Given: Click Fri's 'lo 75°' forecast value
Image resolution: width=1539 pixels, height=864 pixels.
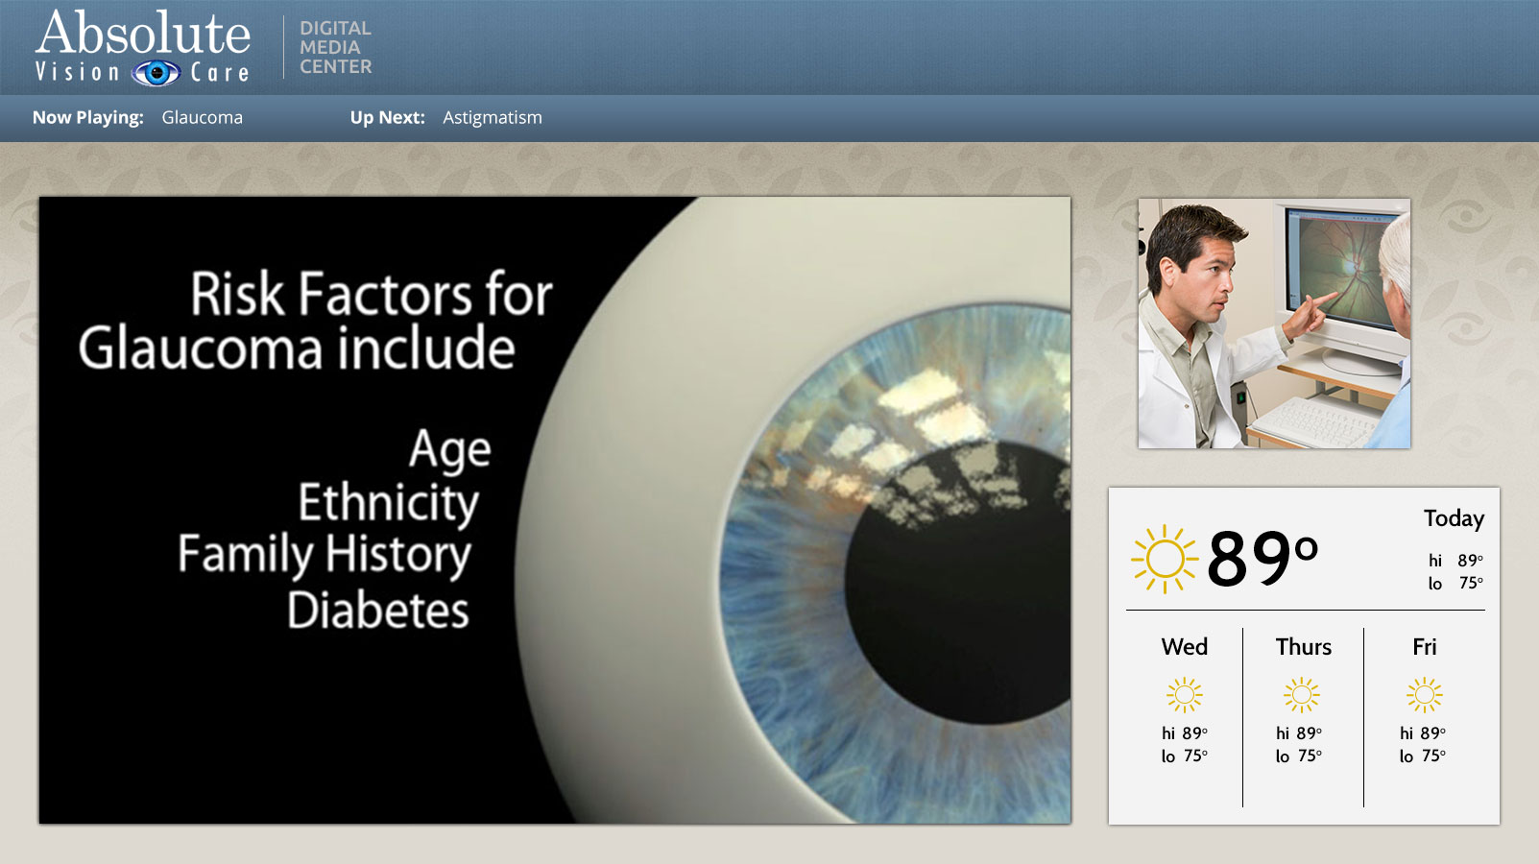Looking at the screenshot, I should [1423, 756].
